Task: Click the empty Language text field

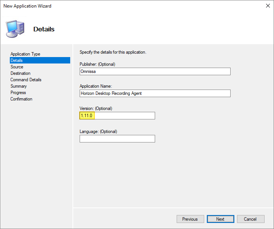Action: tap(117, 139)
